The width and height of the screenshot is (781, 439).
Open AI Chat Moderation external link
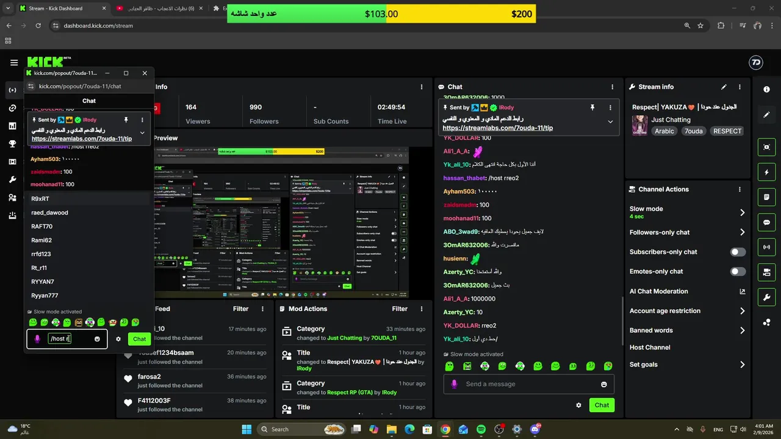pos(743,291)
